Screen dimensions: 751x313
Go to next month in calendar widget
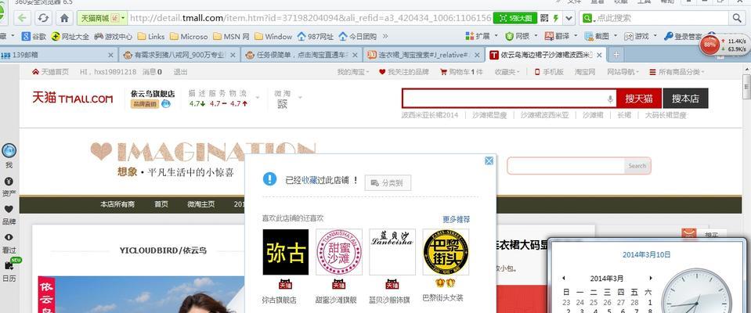(x=651, y=278)
